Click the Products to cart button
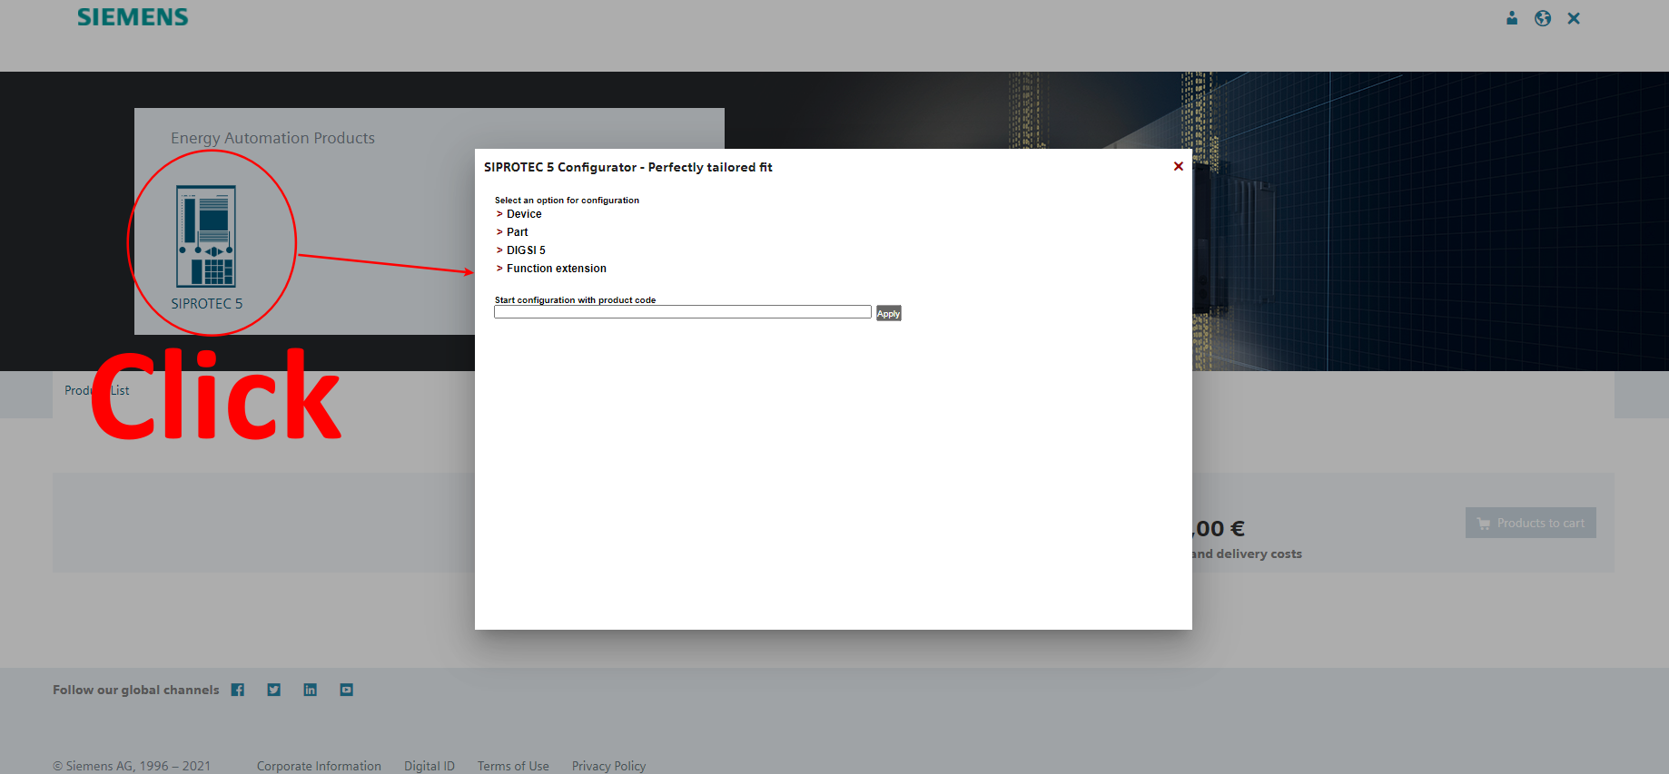The height and width of the screenshot is (774, 1669). coord(1531,523)
